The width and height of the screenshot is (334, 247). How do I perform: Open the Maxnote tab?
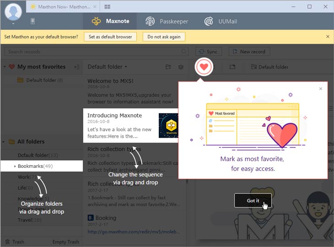click(x=110, y=21)
